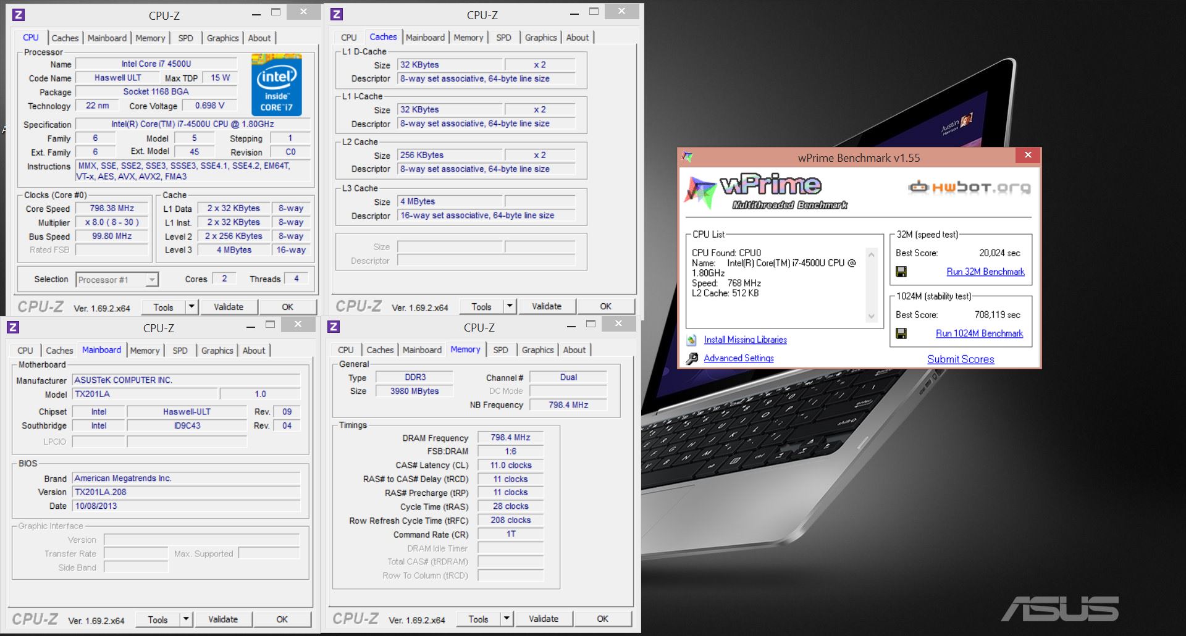Screen dimensions: 1186x636
Task: Click the CPU-Z logo icon in Mainboard window title bar
Action: (13, 327)
